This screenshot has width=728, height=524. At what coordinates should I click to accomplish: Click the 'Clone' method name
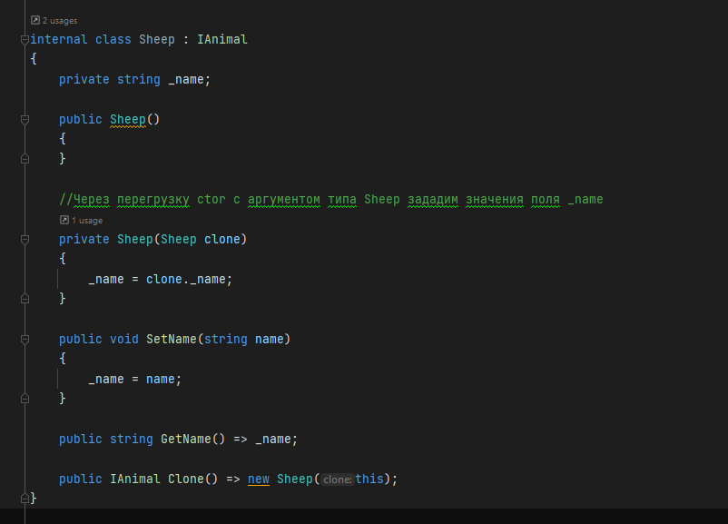coord(186,479)
